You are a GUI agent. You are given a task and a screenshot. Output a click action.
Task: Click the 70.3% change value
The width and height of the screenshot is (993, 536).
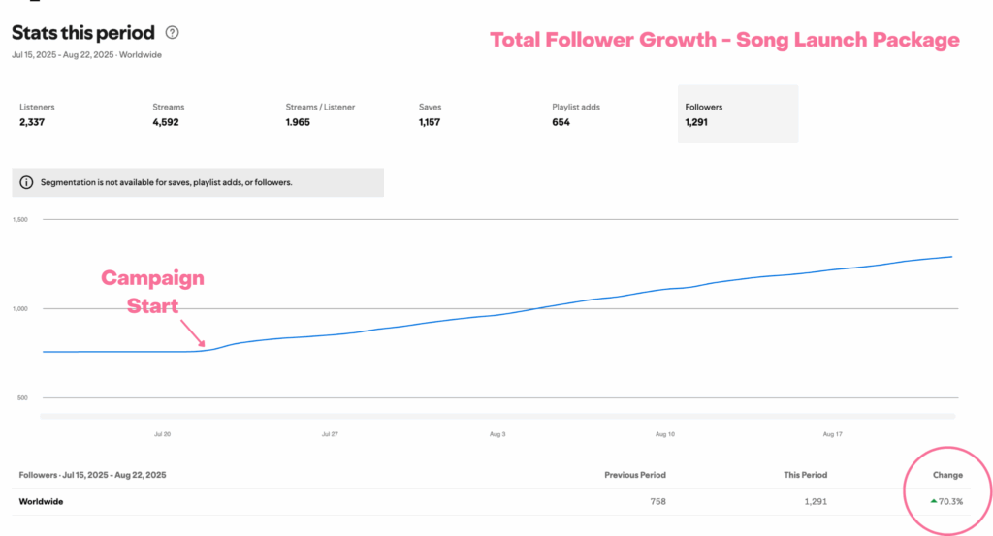point(952,501)
